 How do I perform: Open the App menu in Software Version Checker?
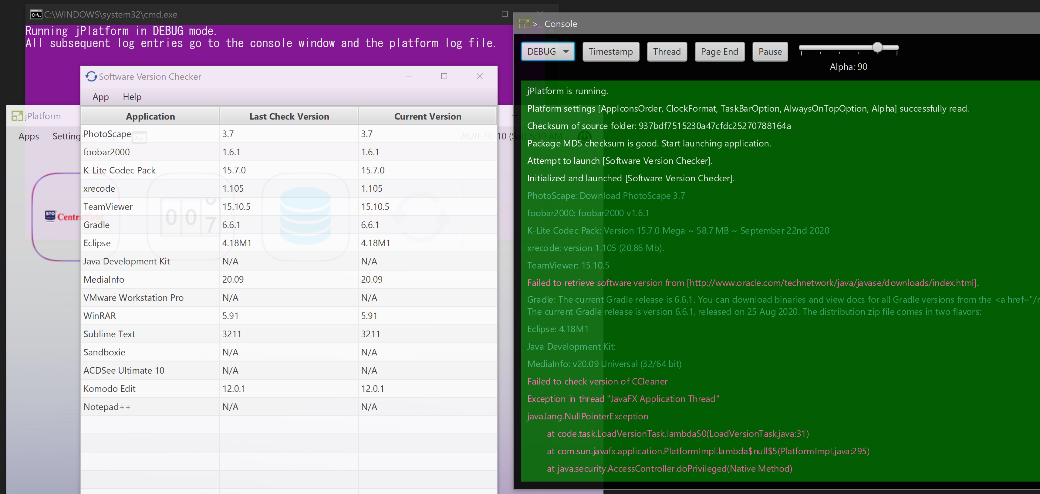(x=100, y=97)
